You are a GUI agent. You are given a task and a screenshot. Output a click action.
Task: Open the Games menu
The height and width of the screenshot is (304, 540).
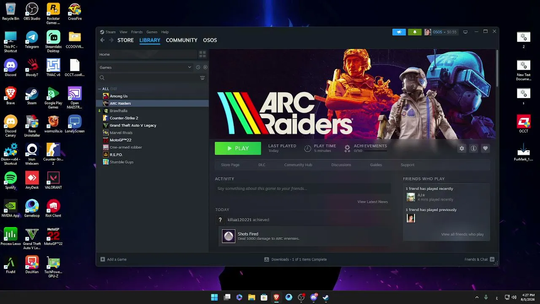(x=152, y=32)
